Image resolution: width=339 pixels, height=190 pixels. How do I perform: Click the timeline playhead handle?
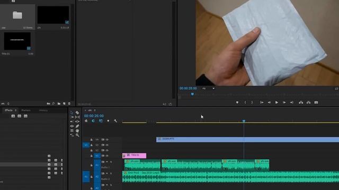point(244,121)
